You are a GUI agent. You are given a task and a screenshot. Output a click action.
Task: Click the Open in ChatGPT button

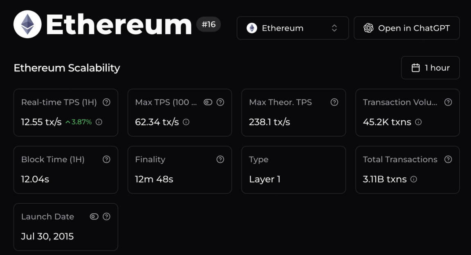(406, 28)
